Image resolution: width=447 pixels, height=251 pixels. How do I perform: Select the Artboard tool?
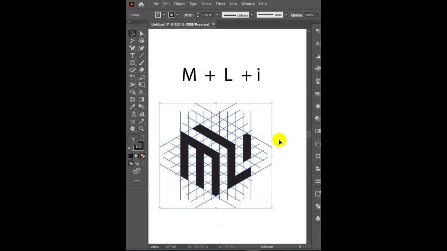(x=132, y=121)
